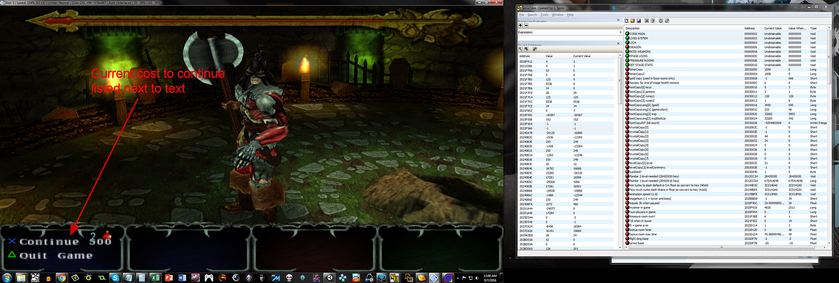Click sub-search icon in Found Addresses toolbar
Viewport: 839px width, 283px height.
click(526, 49)
